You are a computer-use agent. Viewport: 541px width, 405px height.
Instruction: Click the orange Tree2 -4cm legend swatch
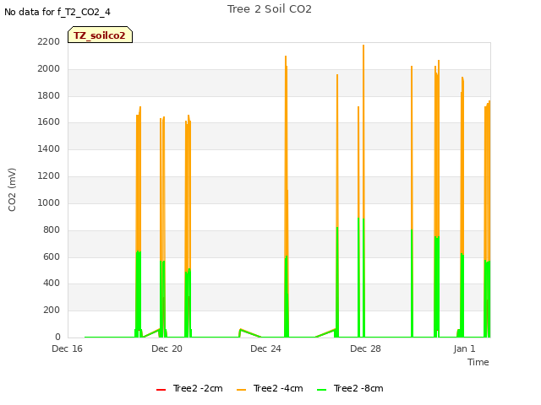[x=242, y=390]
